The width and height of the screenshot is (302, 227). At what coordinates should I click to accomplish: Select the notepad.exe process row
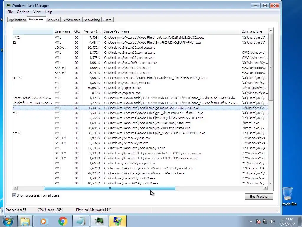tap(140, 163)
